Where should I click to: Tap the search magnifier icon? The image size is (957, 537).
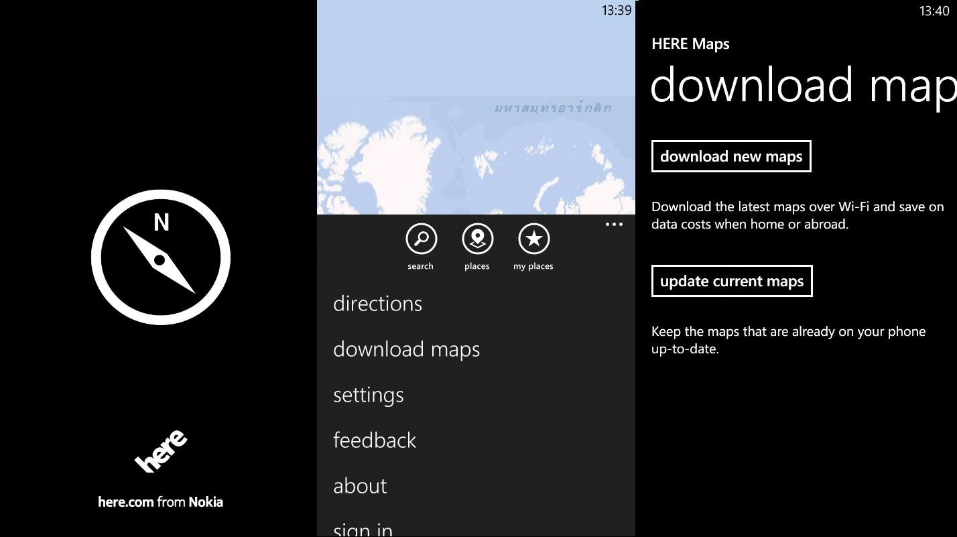(422, 239)
